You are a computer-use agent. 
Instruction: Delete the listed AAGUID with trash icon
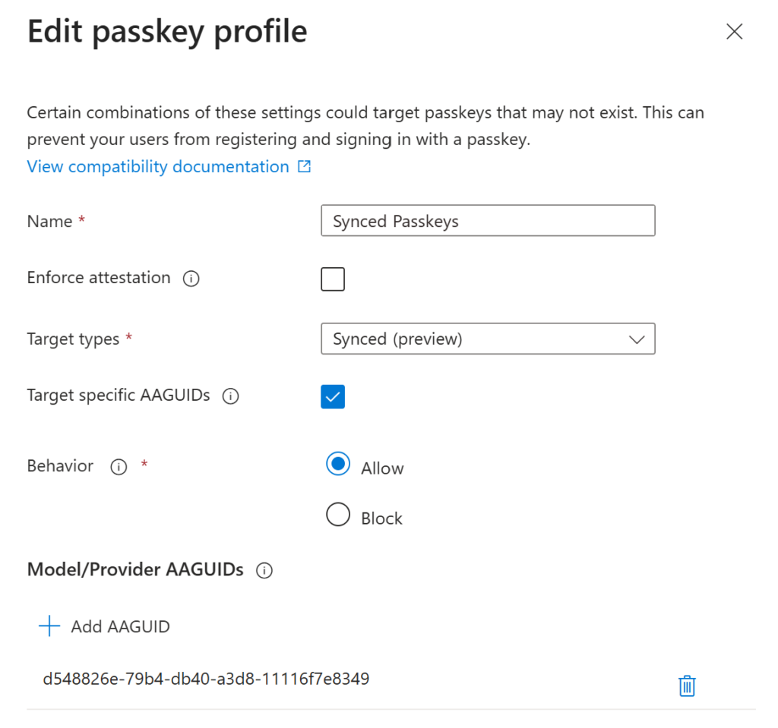click(x=687, y=685)
